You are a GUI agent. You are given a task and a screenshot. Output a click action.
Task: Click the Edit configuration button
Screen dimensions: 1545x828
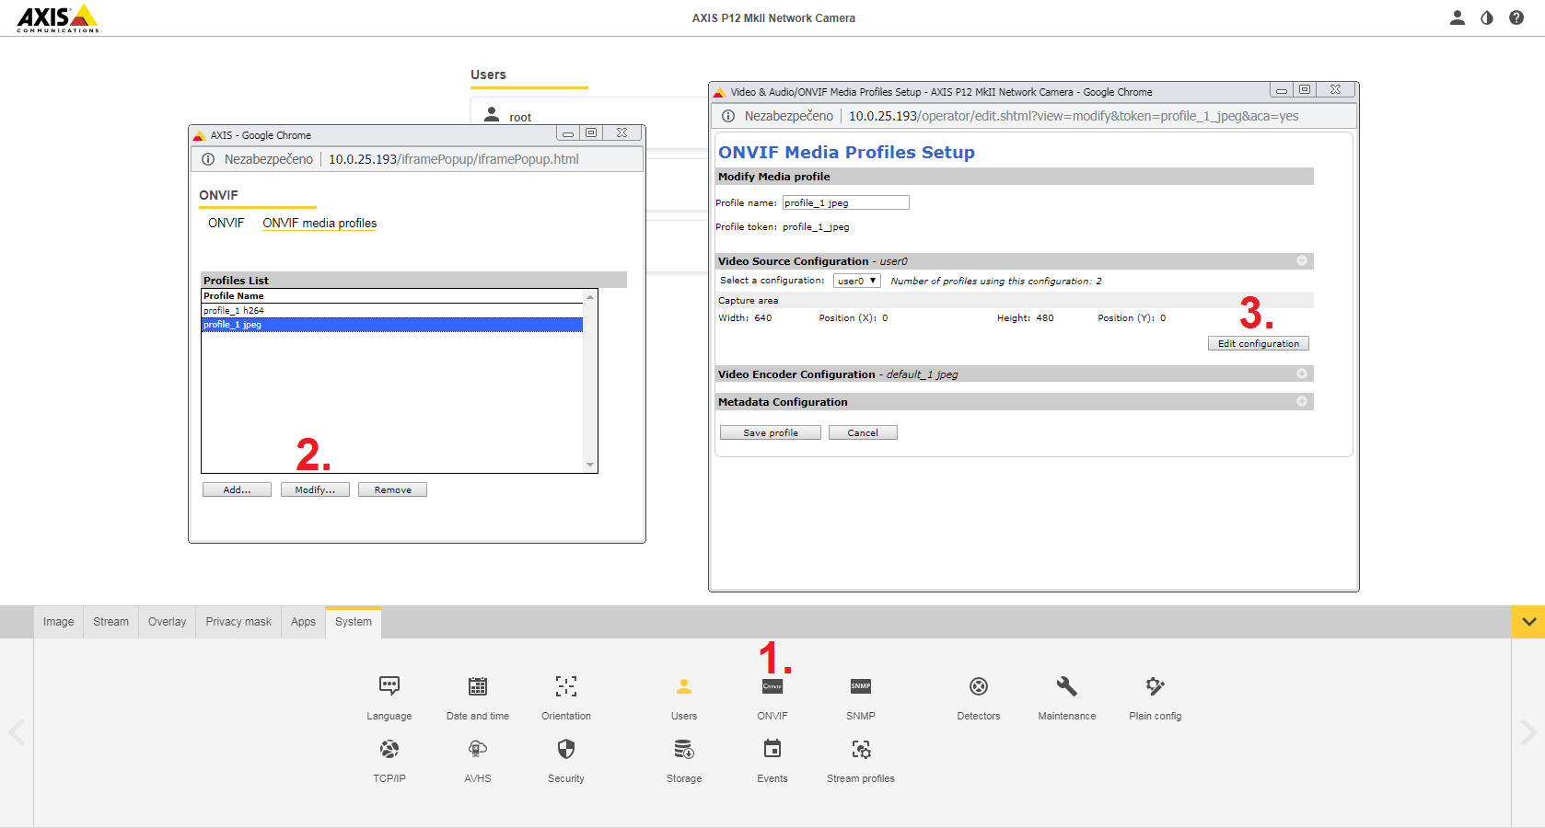coord(1258,343)
